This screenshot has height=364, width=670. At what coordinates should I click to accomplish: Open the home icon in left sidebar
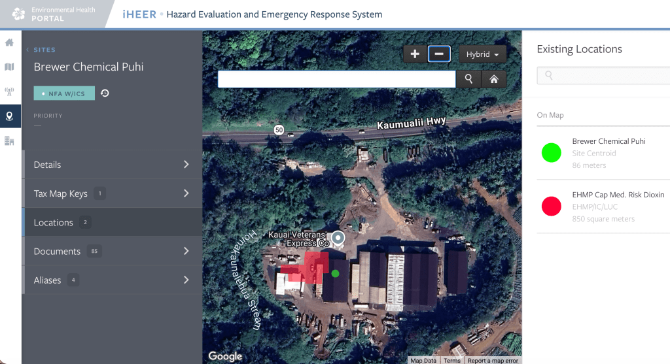pyautogui.click(x=9, y=42)
